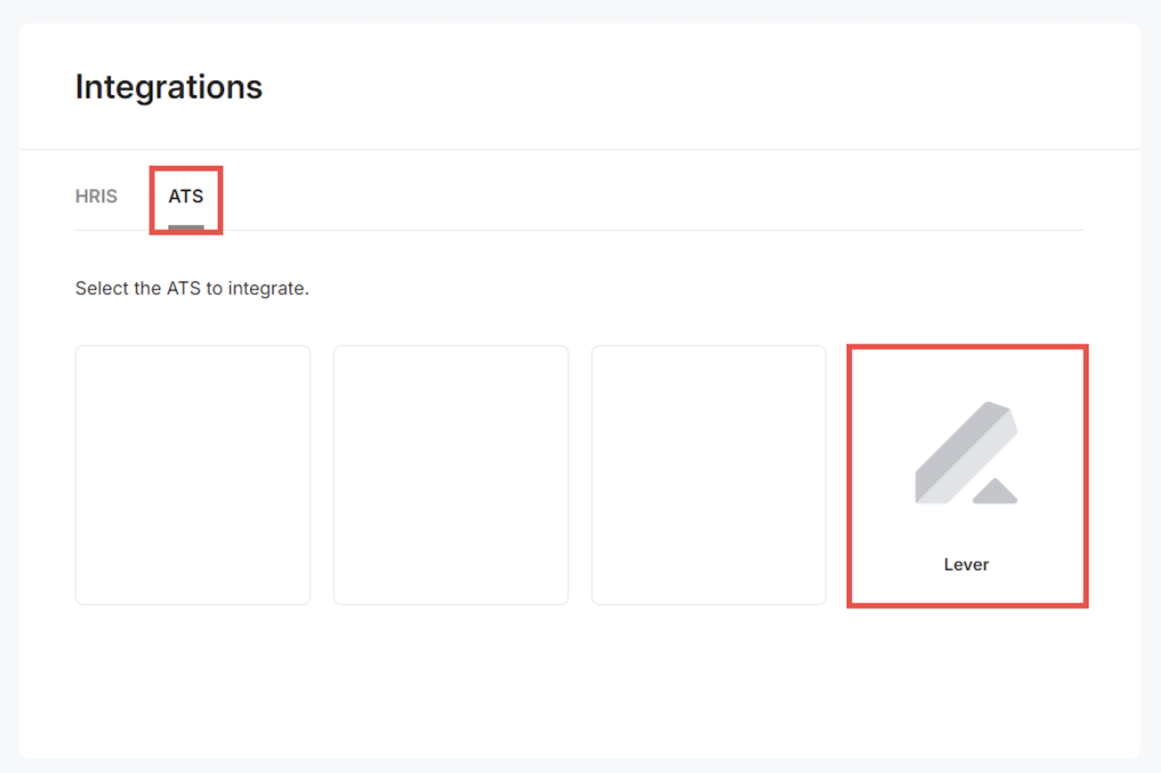Screen dimensions: 1161x773
Task: Switch to the HRIS tab
Action: pyautogui.click(x=96, y=196)
